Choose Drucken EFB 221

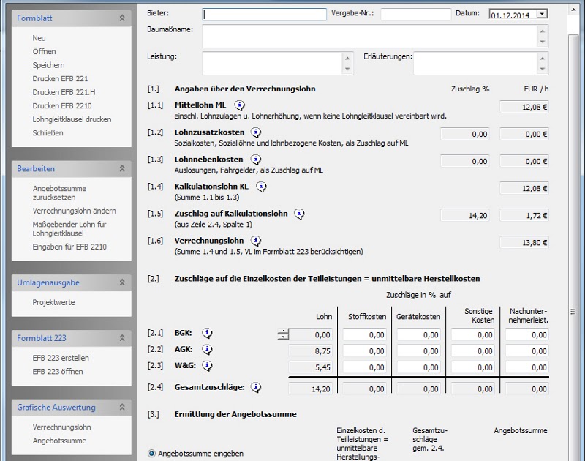coord(60,79)
